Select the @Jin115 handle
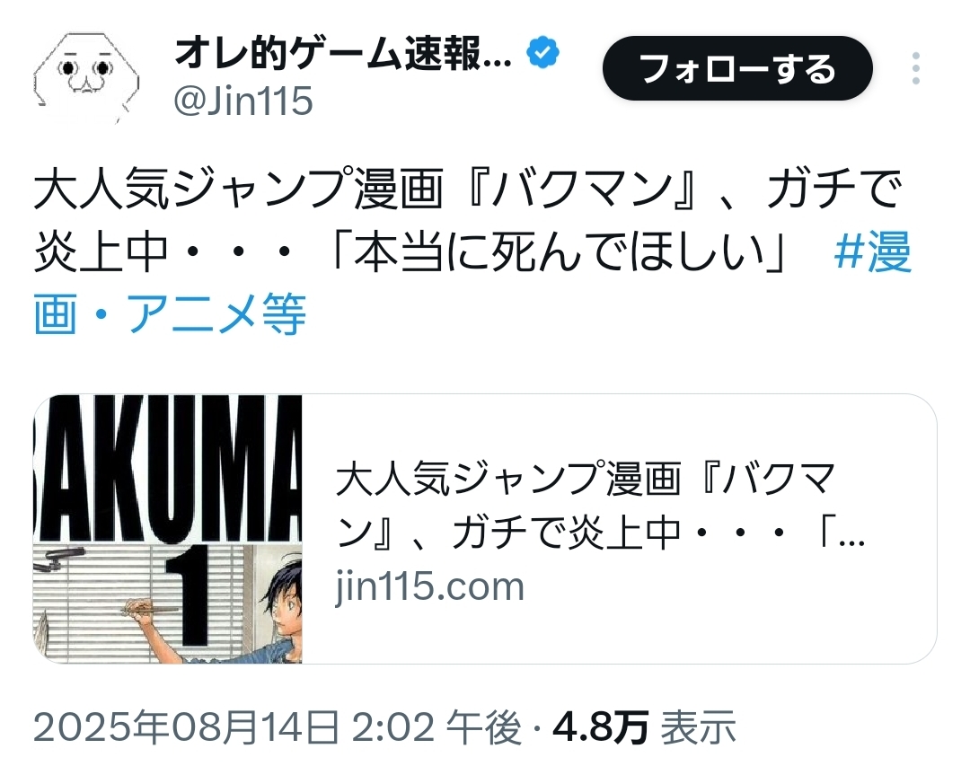Screen dimensions: 970x775 pos(243,101)
